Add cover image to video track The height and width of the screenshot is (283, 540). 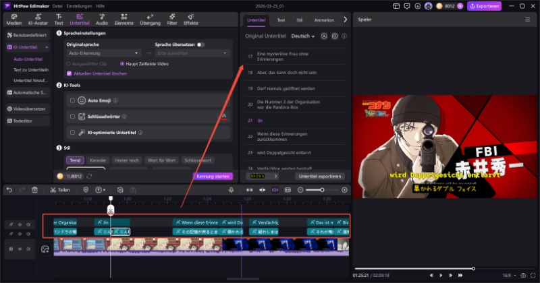click(45, 249)
